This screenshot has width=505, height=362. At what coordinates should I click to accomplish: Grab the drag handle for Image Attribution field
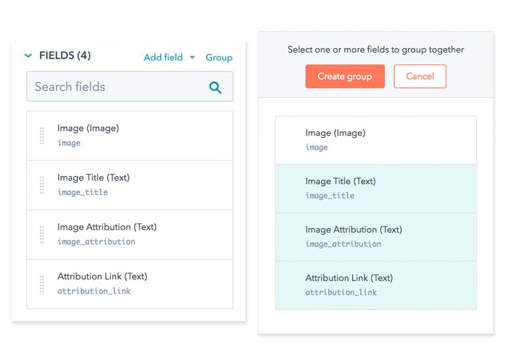(x=42, y=235)
